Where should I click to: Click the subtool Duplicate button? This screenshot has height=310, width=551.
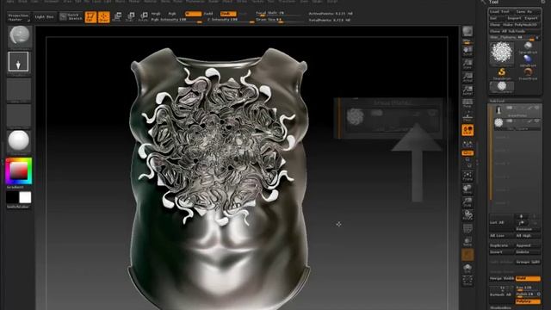point(501,245)
